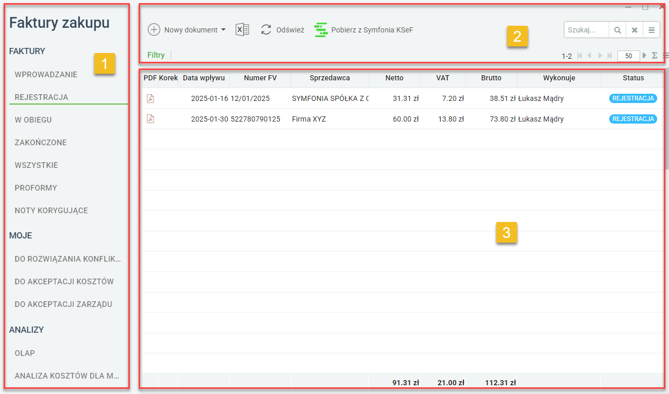
Task: Click Łukasz Mądry in the Firma XYZ row
Action: (x=541, y=119)
